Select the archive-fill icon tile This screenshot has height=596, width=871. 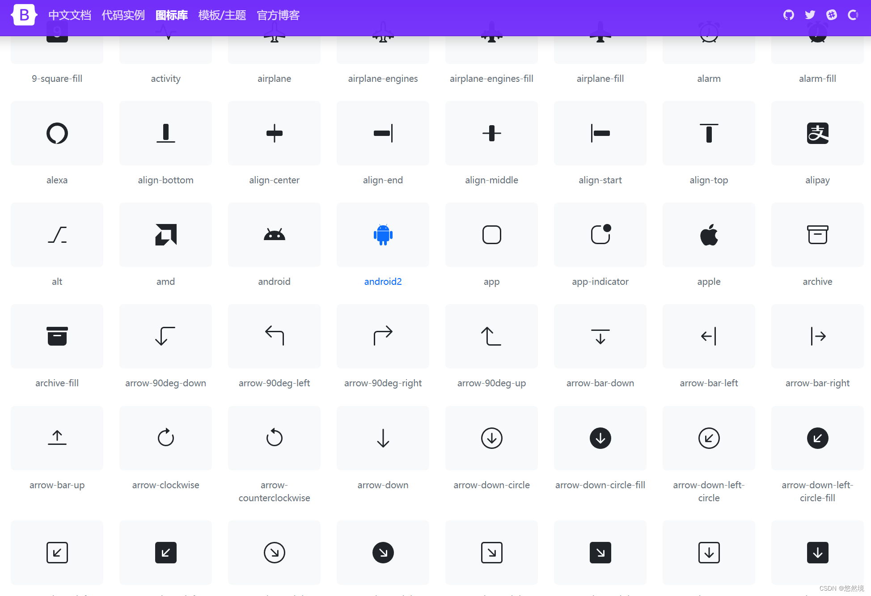tap(57, 336)
